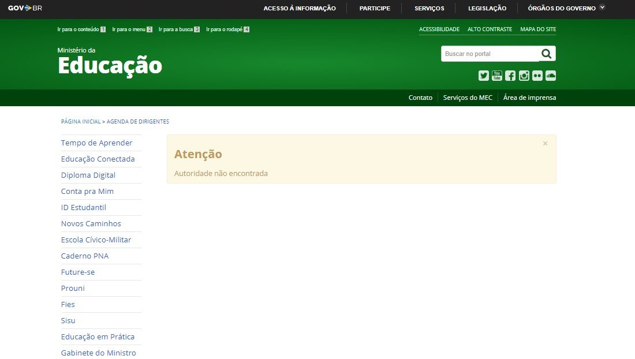This screenshot has width=635, height=359.
Task: Open Serviços do MEC menu link
Action: 468,98
